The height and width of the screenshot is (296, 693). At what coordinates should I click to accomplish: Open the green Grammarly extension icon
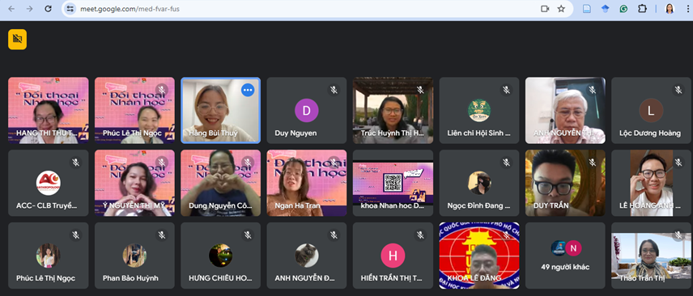coord(623,9)
